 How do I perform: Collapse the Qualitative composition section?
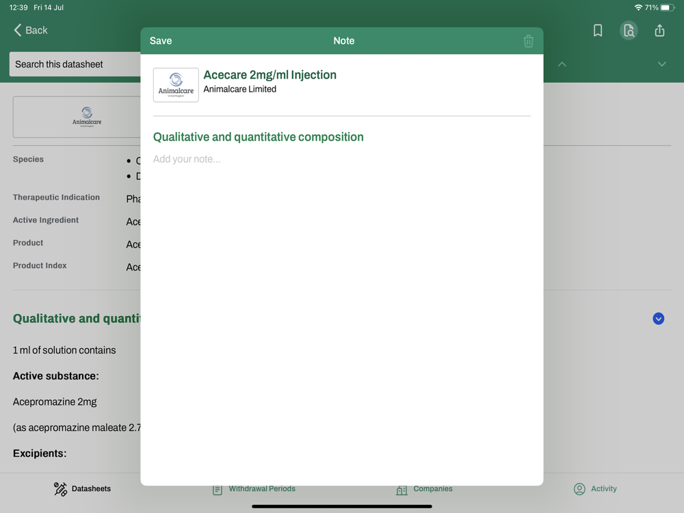click(658, 319)
